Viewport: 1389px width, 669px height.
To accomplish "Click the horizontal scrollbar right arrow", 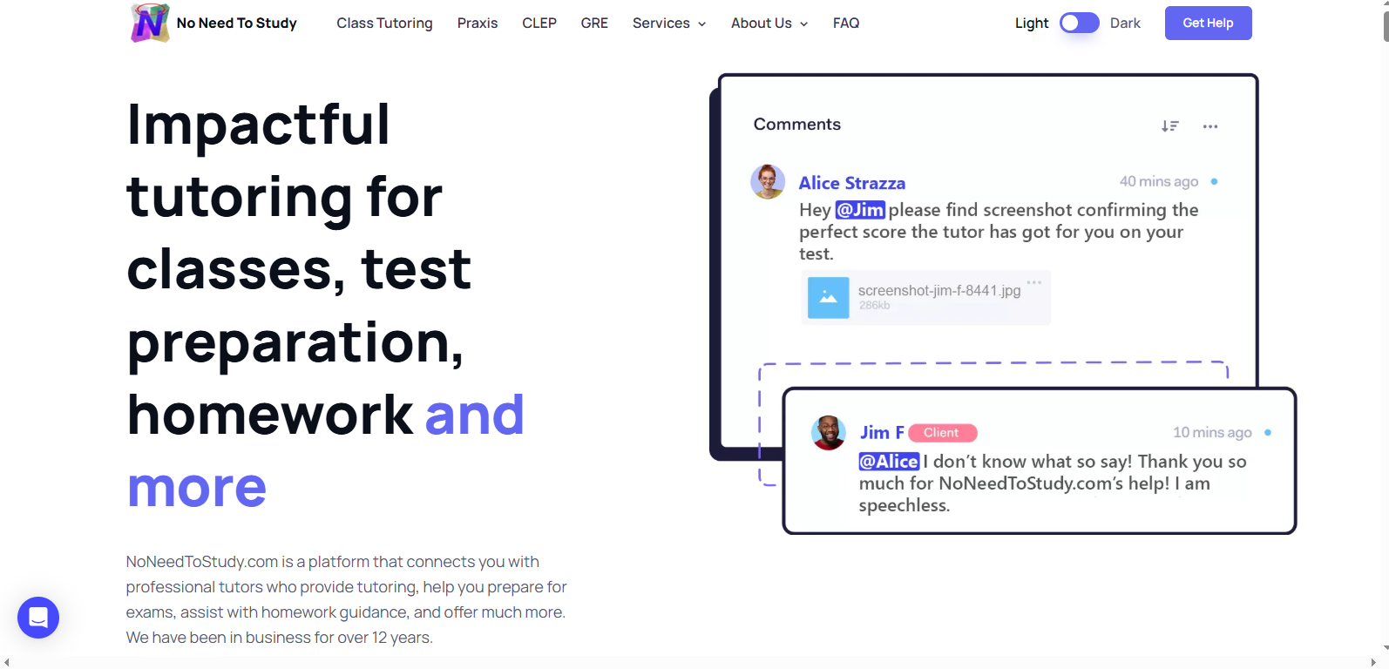I will click(1373, 663).
